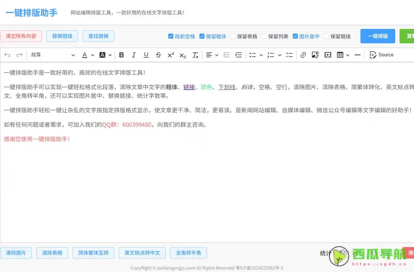
Task: Redo the last action
Action: point(20,55)
